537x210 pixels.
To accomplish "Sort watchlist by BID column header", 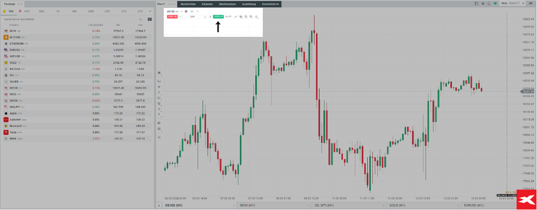I will [118, 25].
